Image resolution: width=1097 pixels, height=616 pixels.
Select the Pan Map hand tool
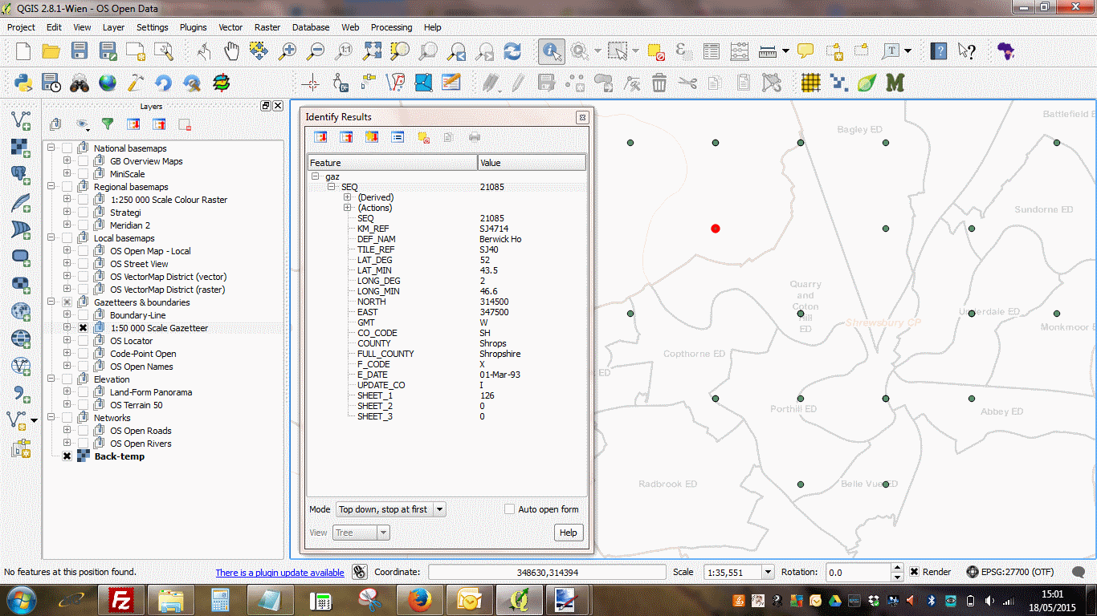tap(231, 51)
